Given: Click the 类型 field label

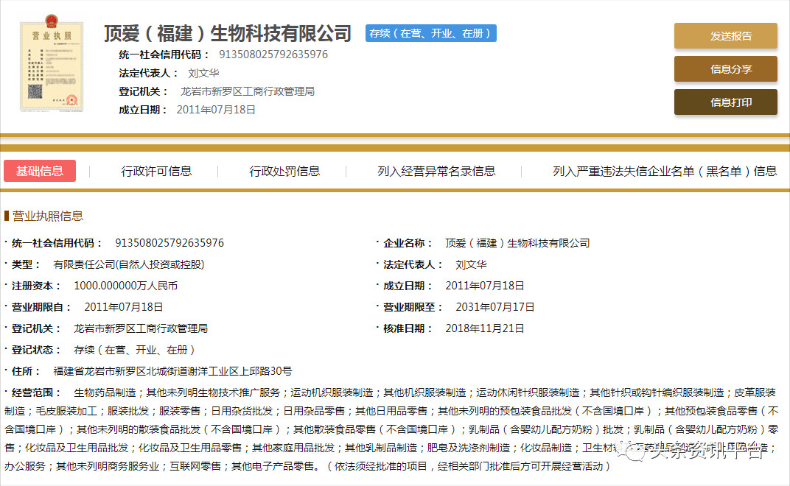Looking at the screenshot, I should click(26, 264).
